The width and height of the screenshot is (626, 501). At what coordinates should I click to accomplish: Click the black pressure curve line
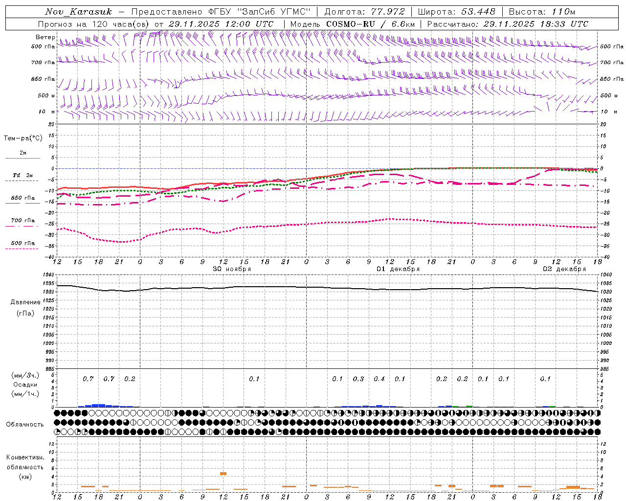click(x=328, y=288)
